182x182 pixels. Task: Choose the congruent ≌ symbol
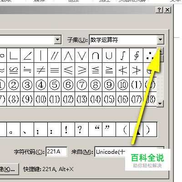pos(14,70)
